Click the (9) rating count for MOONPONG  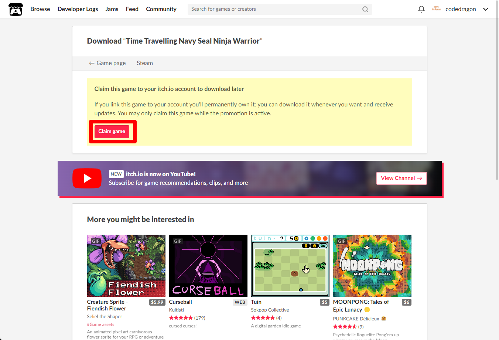click(x=361, y=327)
